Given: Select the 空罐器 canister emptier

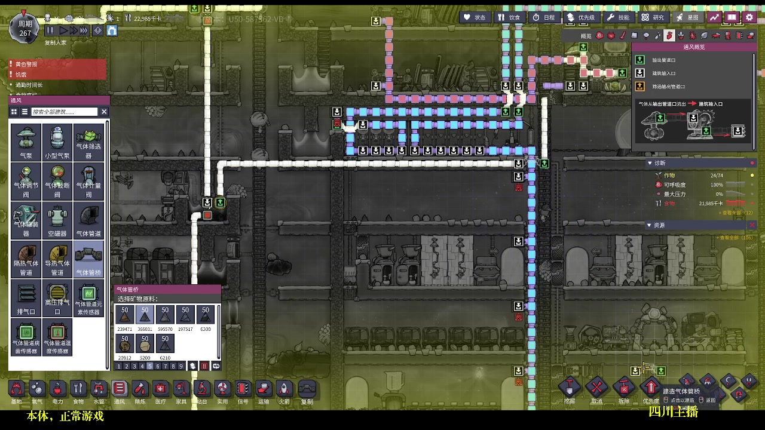Looking at the screenshot, I should tap(57, 220).
